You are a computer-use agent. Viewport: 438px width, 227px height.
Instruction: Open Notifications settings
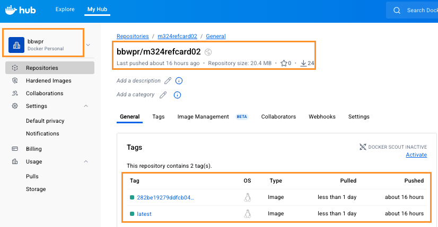pyautogui.click(x=42, y=133)
